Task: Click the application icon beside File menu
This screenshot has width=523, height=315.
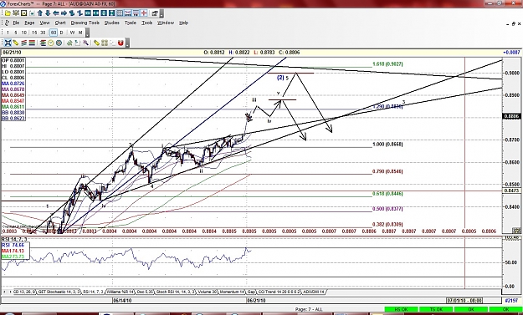Action: pos(7,23)
